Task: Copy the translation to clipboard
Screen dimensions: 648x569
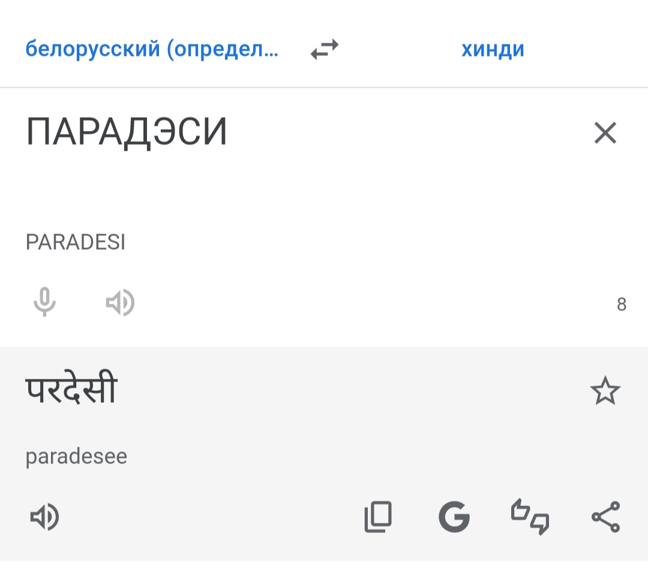Action: click(x=378, y=517)
